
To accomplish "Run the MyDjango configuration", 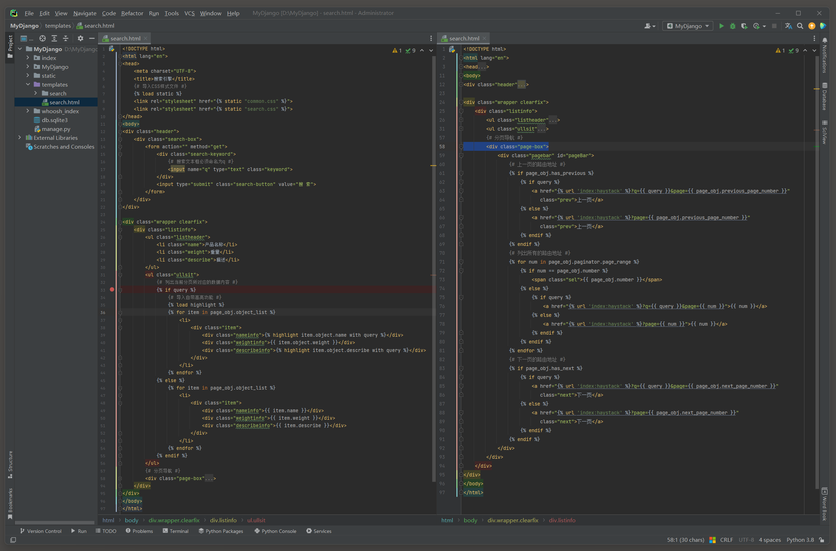I will 721,26.
